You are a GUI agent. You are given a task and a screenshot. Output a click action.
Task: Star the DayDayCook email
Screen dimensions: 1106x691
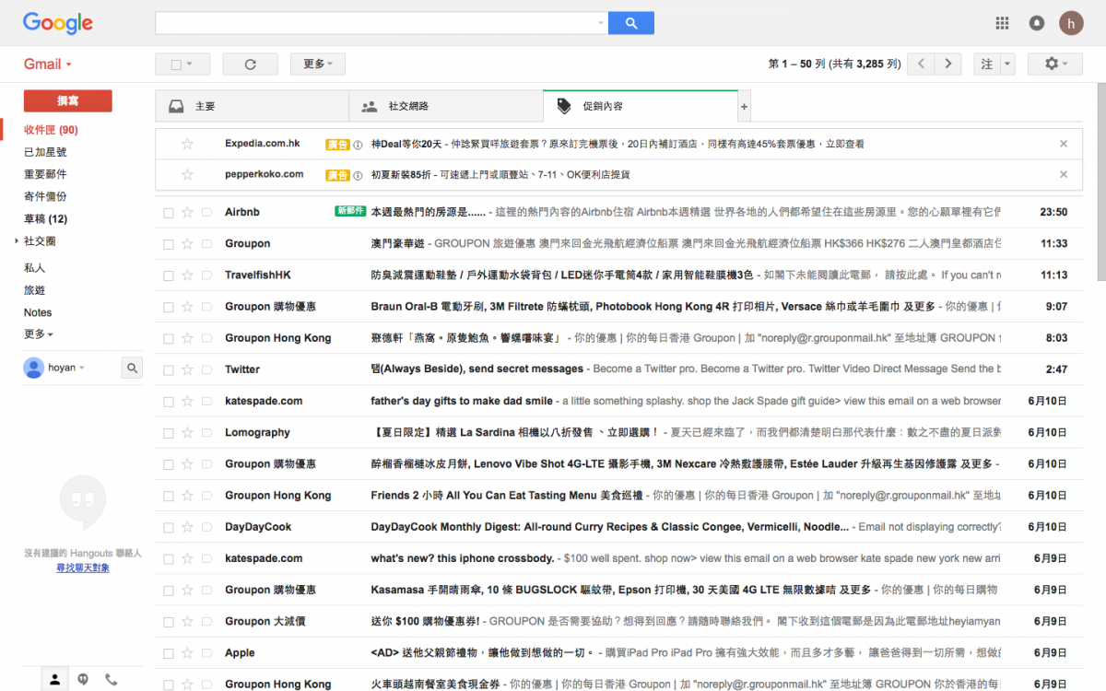pyautogui.click(x=188, y=527)
